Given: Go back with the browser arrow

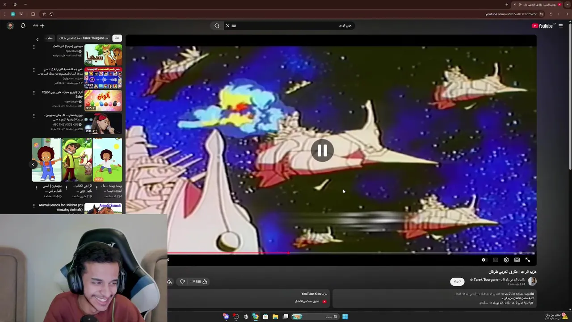Looking at the screenshot, I should click(x=566, y=14).
